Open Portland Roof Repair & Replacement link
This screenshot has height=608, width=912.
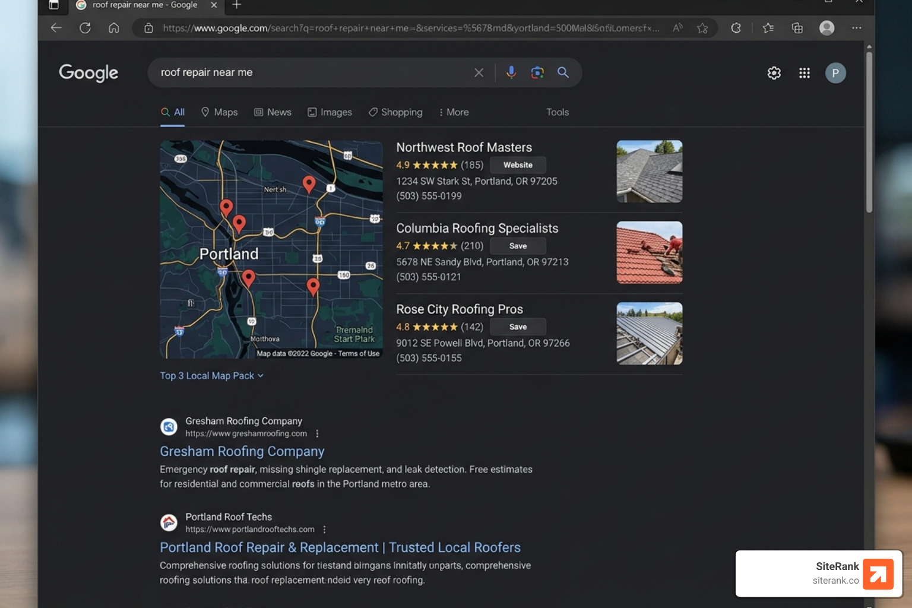340,547
